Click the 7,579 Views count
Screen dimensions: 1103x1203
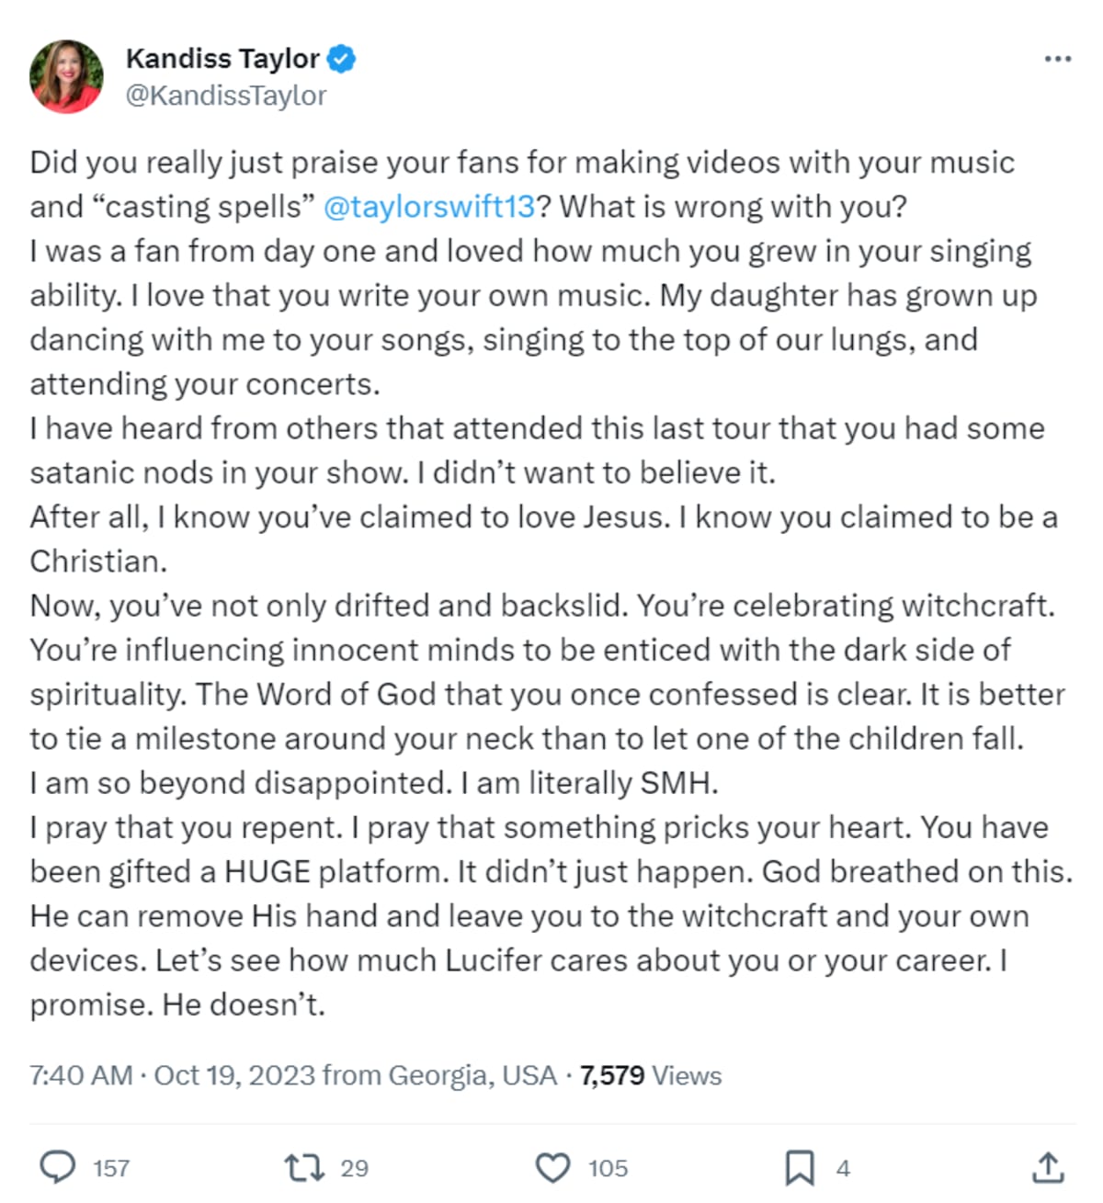coord(651,1075)
